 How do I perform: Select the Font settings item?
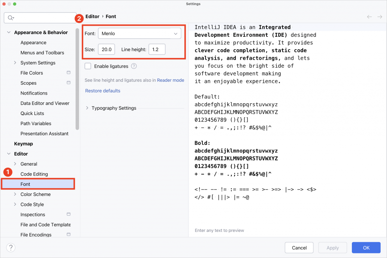pos(38,184)
